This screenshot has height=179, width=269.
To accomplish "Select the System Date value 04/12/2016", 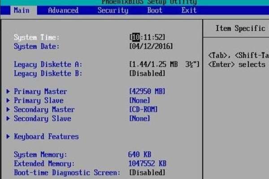I will (x=151, y=46).
